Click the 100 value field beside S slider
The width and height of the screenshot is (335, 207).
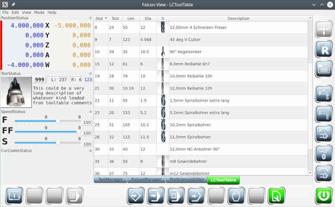(87, 144)
